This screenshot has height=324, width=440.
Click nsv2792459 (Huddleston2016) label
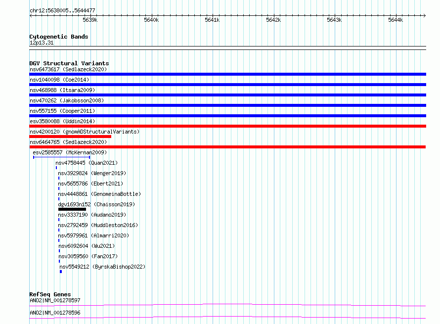point(98,225)
